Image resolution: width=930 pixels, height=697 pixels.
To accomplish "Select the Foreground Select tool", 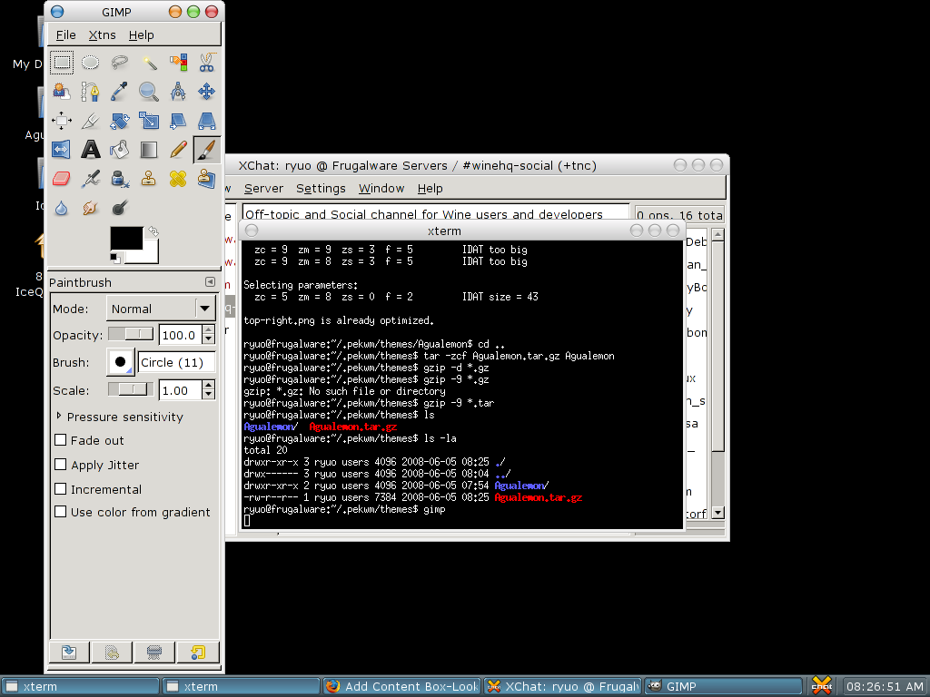I will (62, 92).
